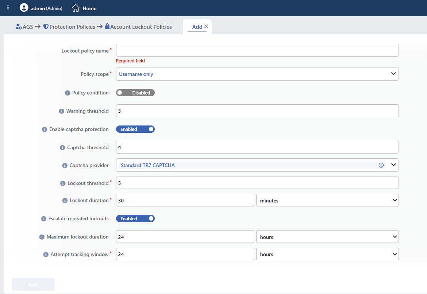Show info for Attempt tracking window

pos(46,255)
